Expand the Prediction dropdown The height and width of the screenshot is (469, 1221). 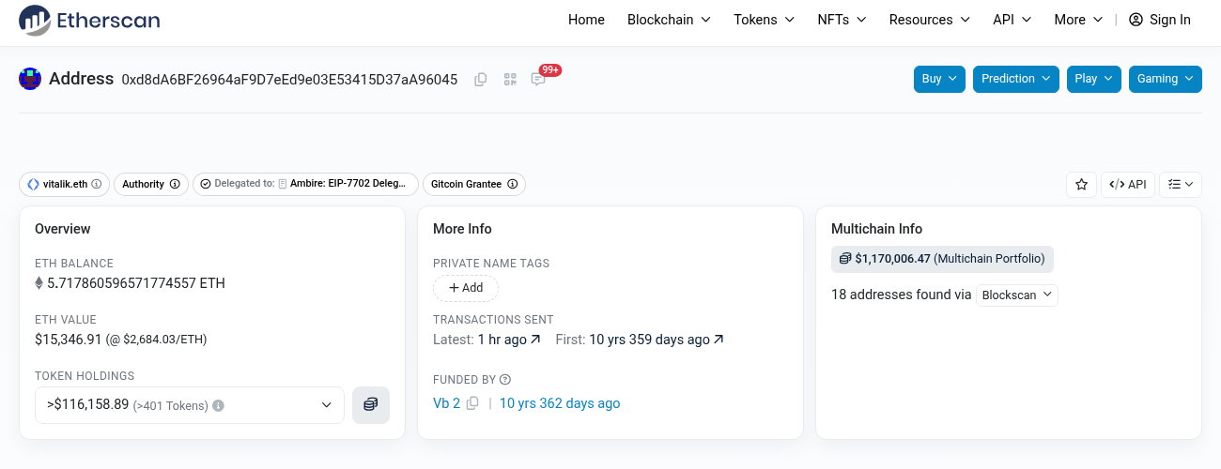point(1016,79)
